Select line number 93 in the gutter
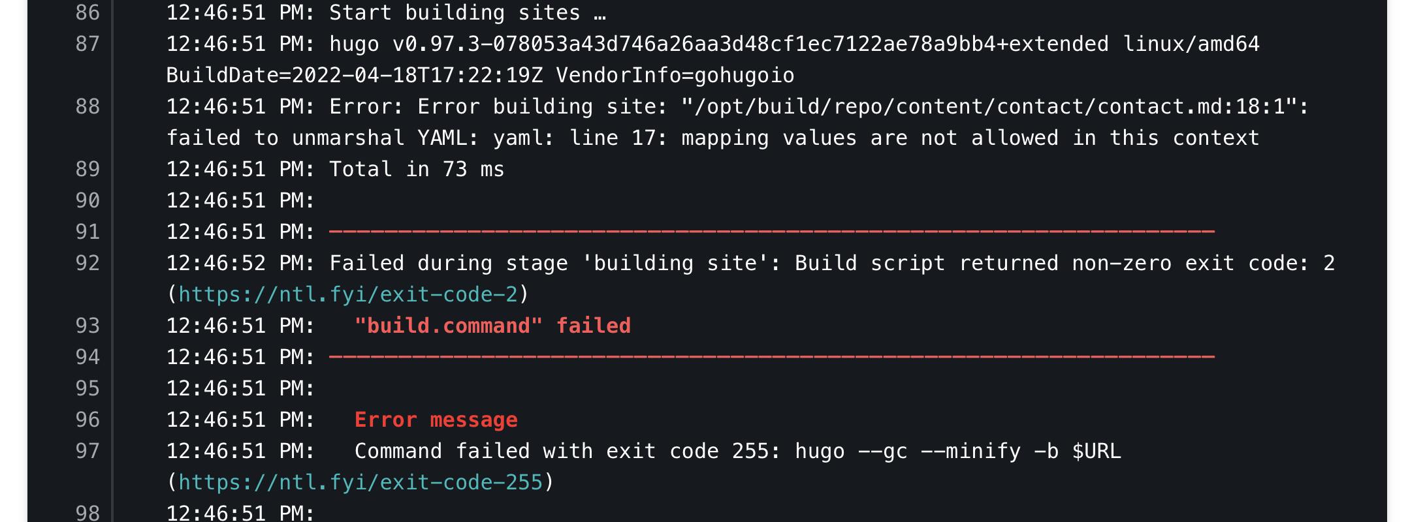 click(x=88, y=326)
